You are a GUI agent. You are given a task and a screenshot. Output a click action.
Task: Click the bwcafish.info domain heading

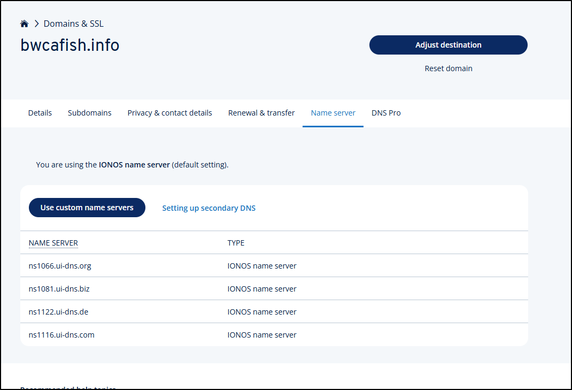click(69, 45)
